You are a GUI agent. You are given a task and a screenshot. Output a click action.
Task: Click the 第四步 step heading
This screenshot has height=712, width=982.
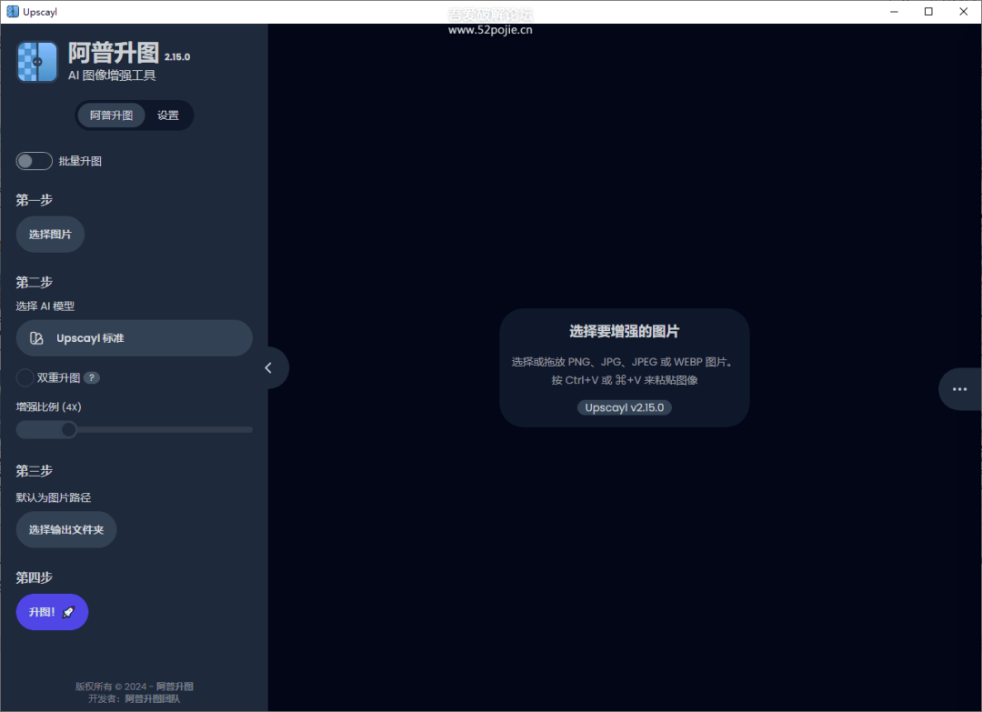point(35,577)
